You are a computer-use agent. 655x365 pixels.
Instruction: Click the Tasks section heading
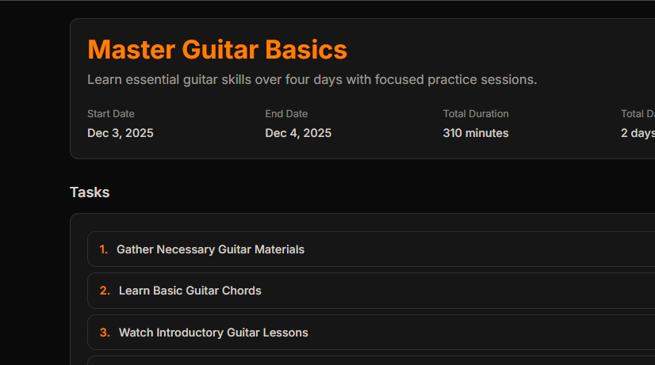click(x=90, y=192)
